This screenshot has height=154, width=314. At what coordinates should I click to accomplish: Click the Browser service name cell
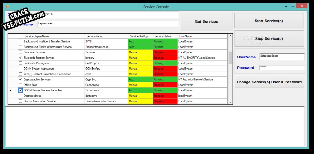click(x=106, y=52)
